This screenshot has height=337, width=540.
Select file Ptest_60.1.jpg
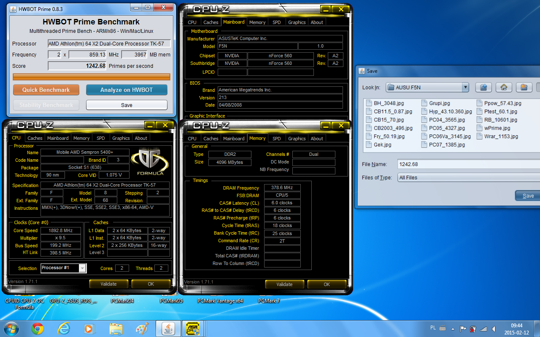[x=497, y=112]
